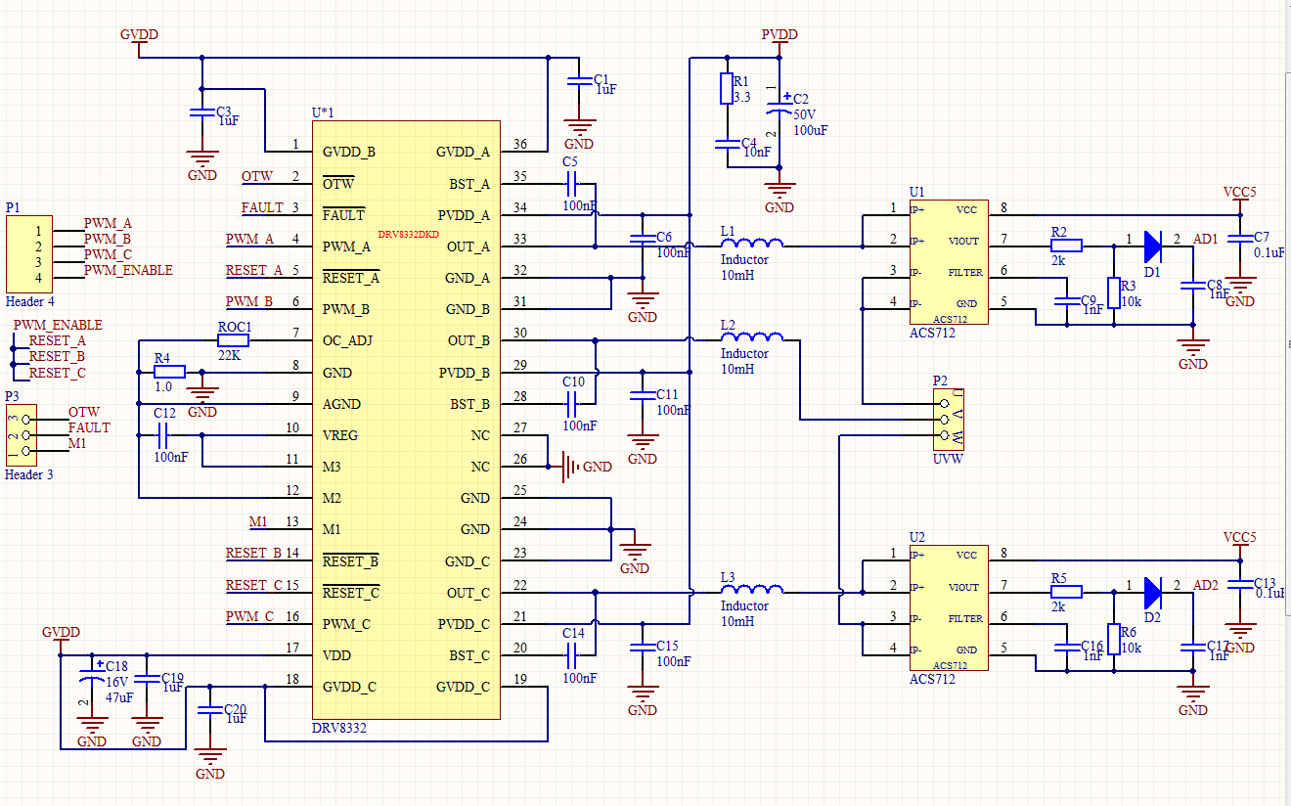Select capacitor C10 symbol
Screen dimensions: 1291x806
click(573, 402)
